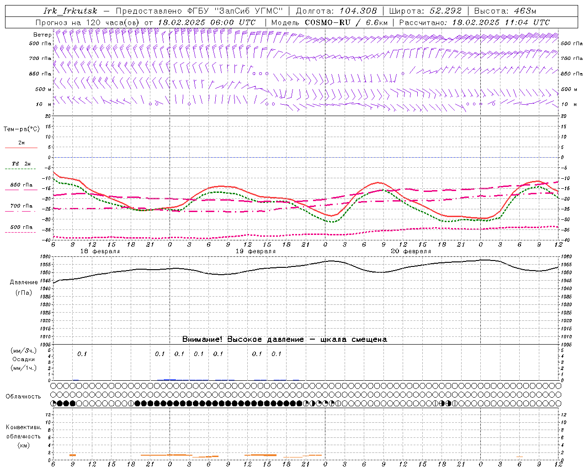Click the "(мм/1ч.)" precipitation unit label

point(24,368)
